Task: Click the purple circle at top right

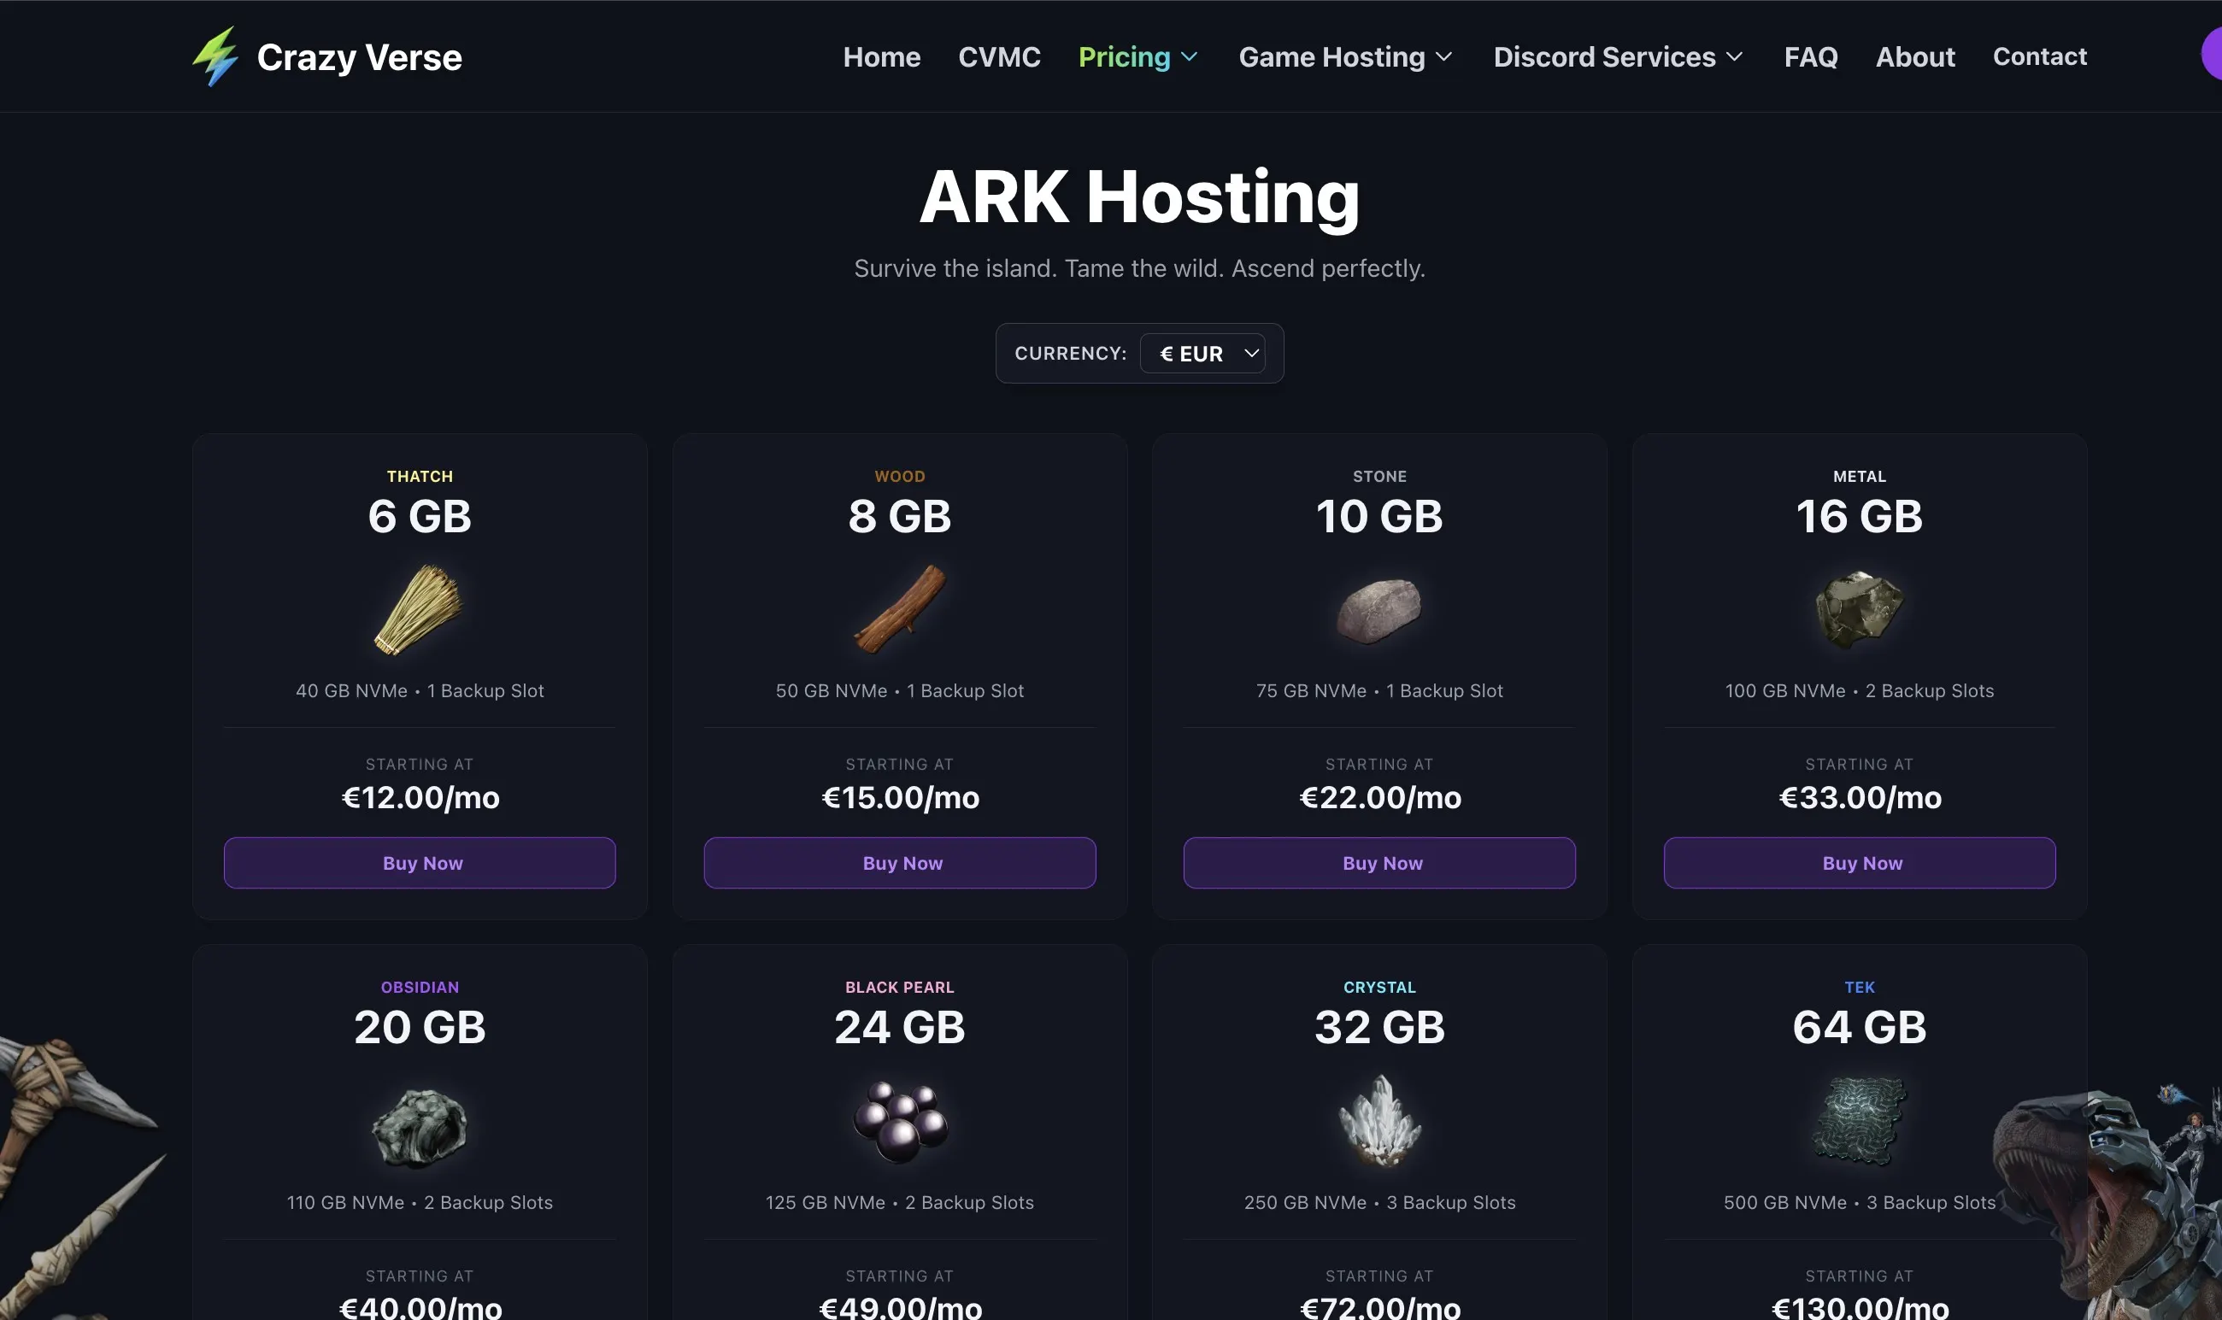Action: 2212,53
